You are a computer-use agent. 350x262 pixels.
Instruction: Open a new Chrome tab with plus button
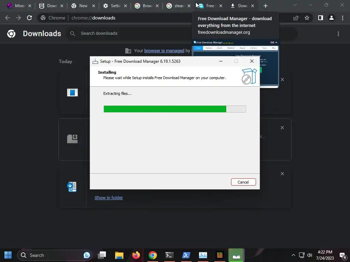[x=265, y=6]
